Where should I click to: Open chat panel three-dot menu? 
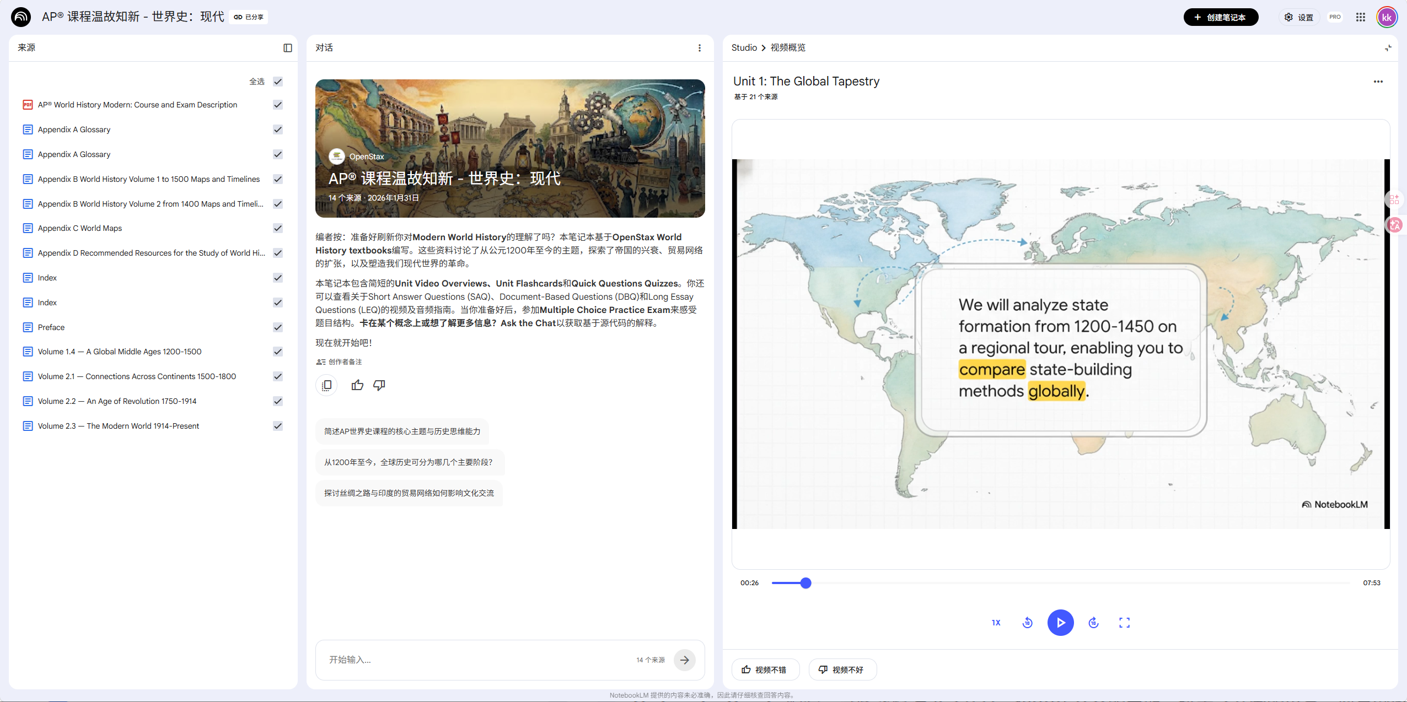pyautogui.click(x=700, y=48)
